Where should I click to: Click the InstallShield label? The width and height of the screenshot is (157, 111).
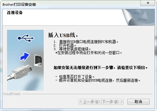click(12, 94)
